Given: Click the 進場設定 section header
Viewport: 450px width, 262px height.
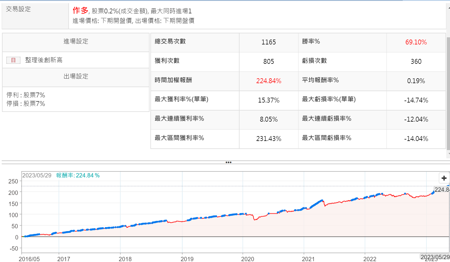Looking at the screenshot, I should (76, 42).
